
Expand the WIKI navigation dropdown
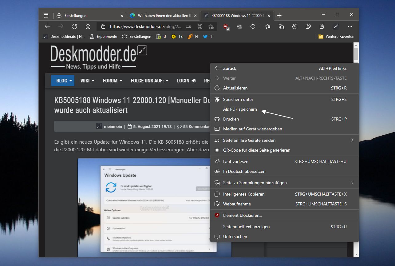tap(87, 81)
